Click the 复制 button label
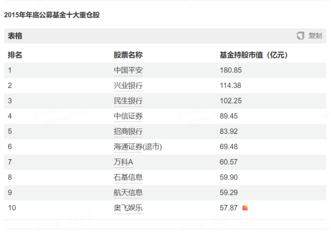 tap(315, 36)
